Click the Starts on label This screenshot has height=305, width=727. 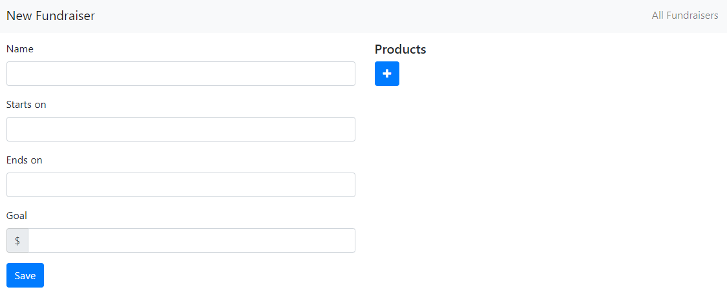[x=26, y=105]
